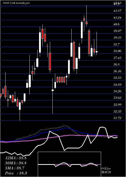
Task: Select the 36.16 price axis label
Action: click(117, 71)
